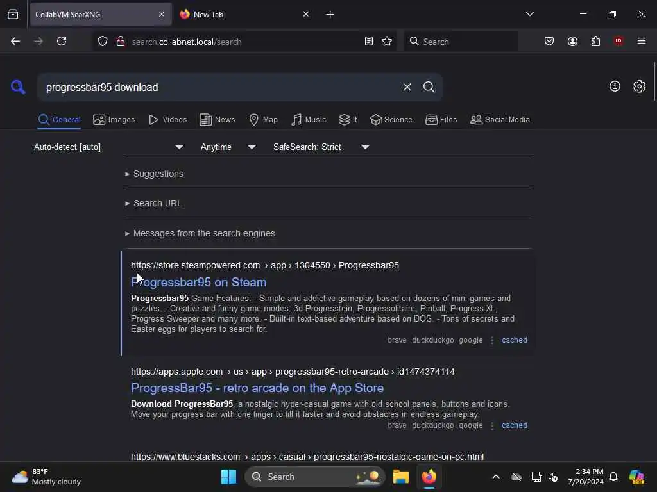Select the Images search category

tap(114, 120)
